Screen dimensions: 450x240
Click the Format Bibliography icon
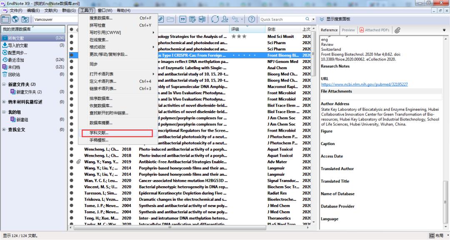tap(192, 19)
